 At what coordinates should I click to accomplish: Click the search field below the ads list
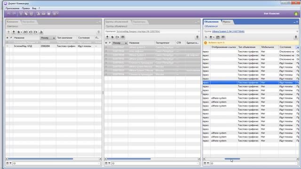[x=254, y=163]
